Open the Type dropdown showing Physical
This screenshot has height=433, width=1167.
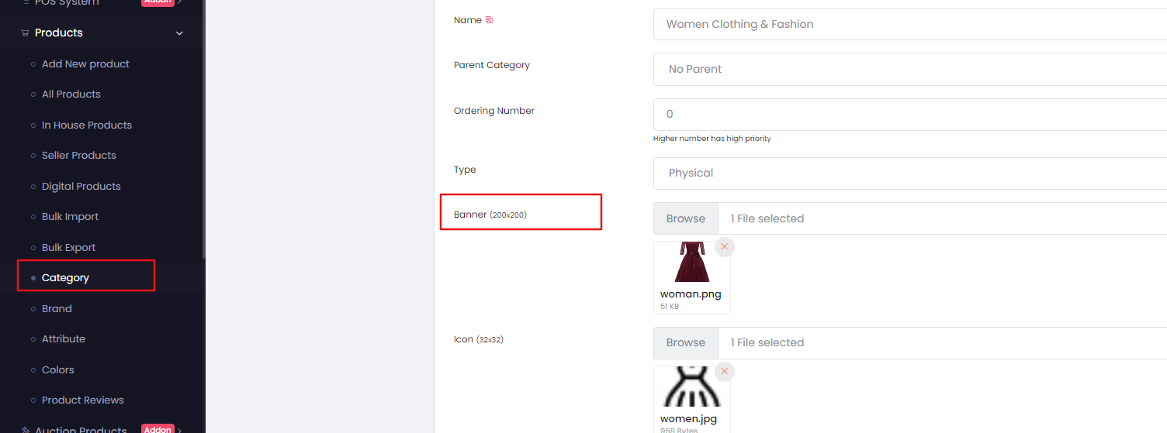(910, 173)
